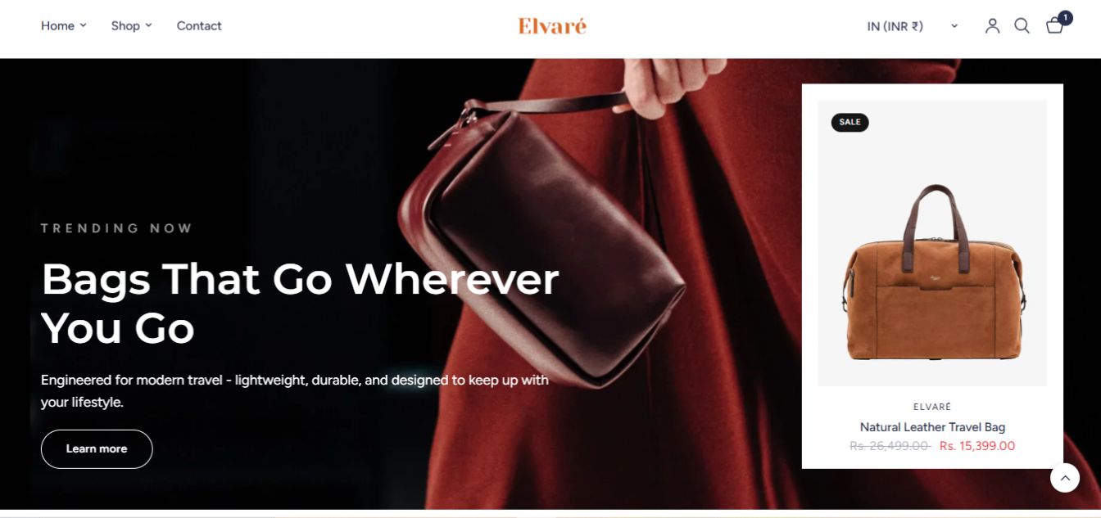The image size is (1101, 518).
Task: Click the Elvaré logo
Action: (552, 26)
